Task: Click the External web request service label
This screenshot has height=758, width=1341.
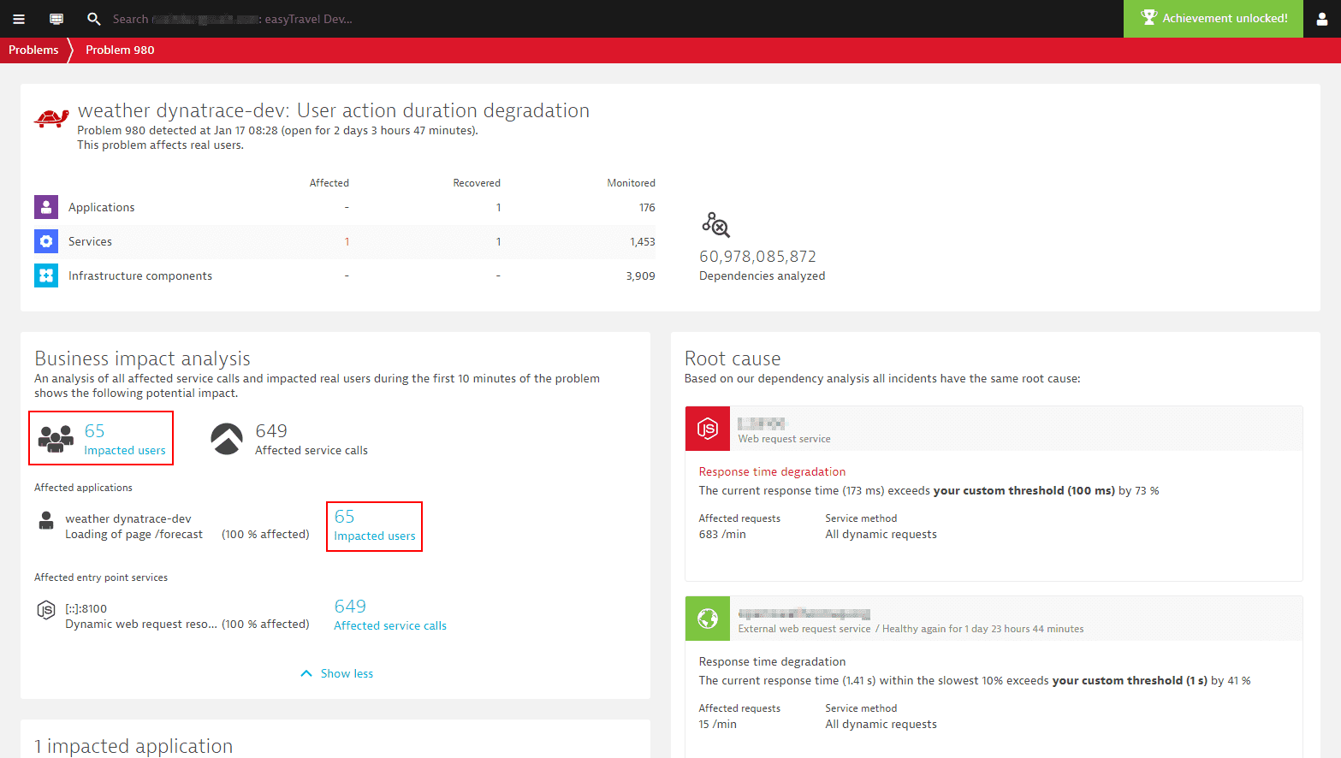Action: point(804,629)
